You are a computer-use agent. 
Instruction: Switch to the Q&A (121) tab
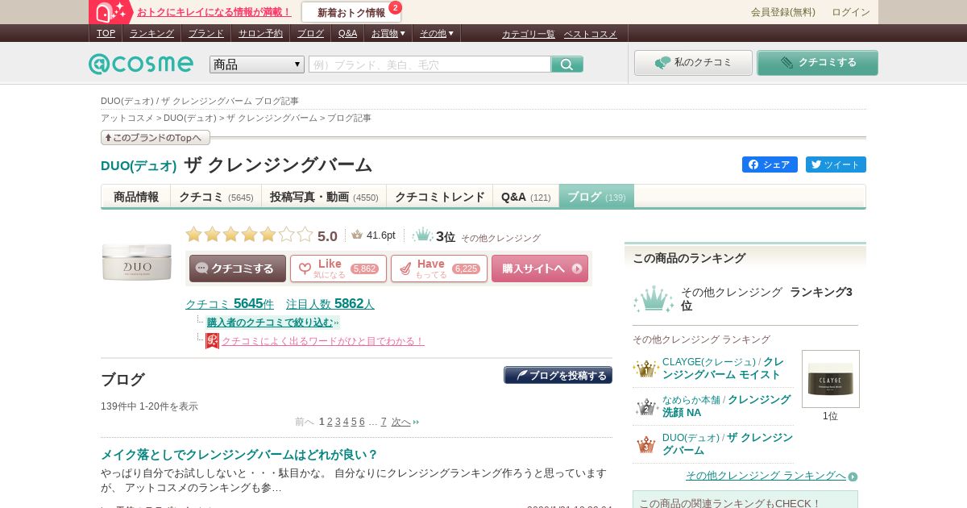526,197
